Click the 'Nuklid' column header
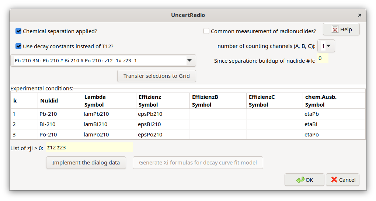 (x=60, y=101)
